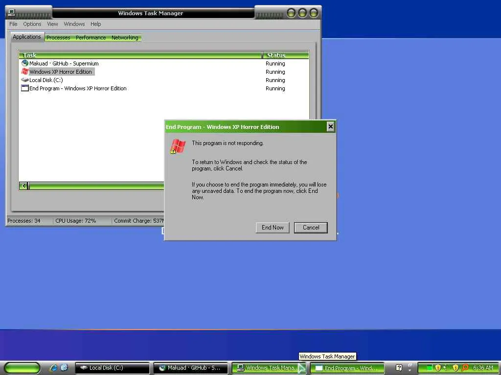Click the orange magnifier tray icon
Screen dimensions: 501x375
465,368
